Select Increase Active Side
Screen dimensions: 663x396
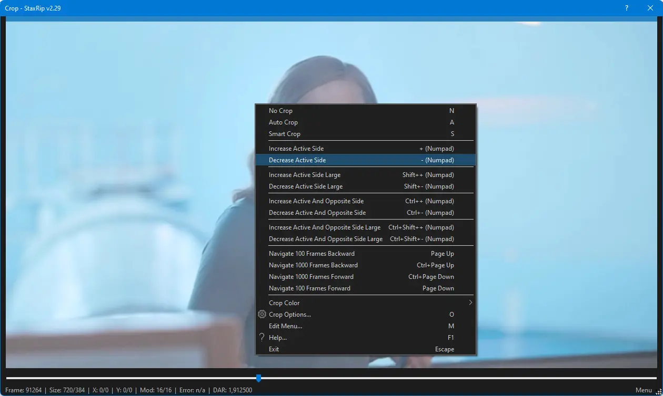point(366,149)
